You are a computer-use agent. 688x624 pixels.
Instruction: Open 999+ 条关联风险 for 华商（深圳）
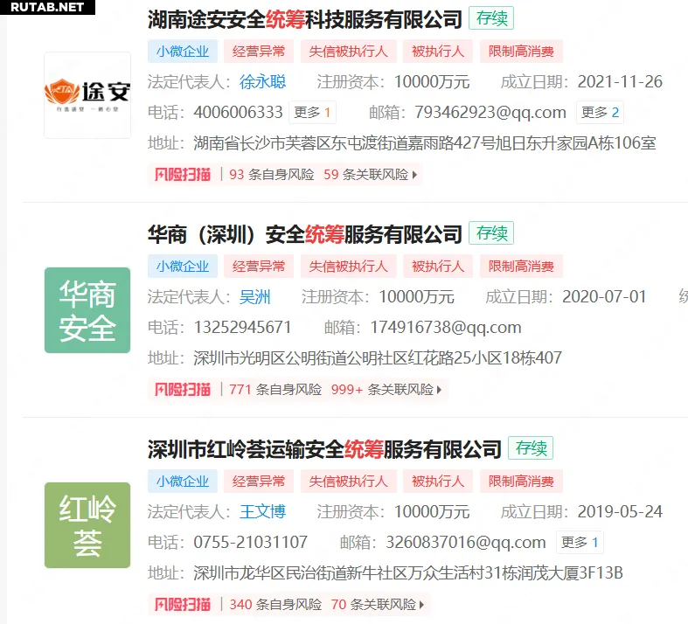(x=382, y=390)
